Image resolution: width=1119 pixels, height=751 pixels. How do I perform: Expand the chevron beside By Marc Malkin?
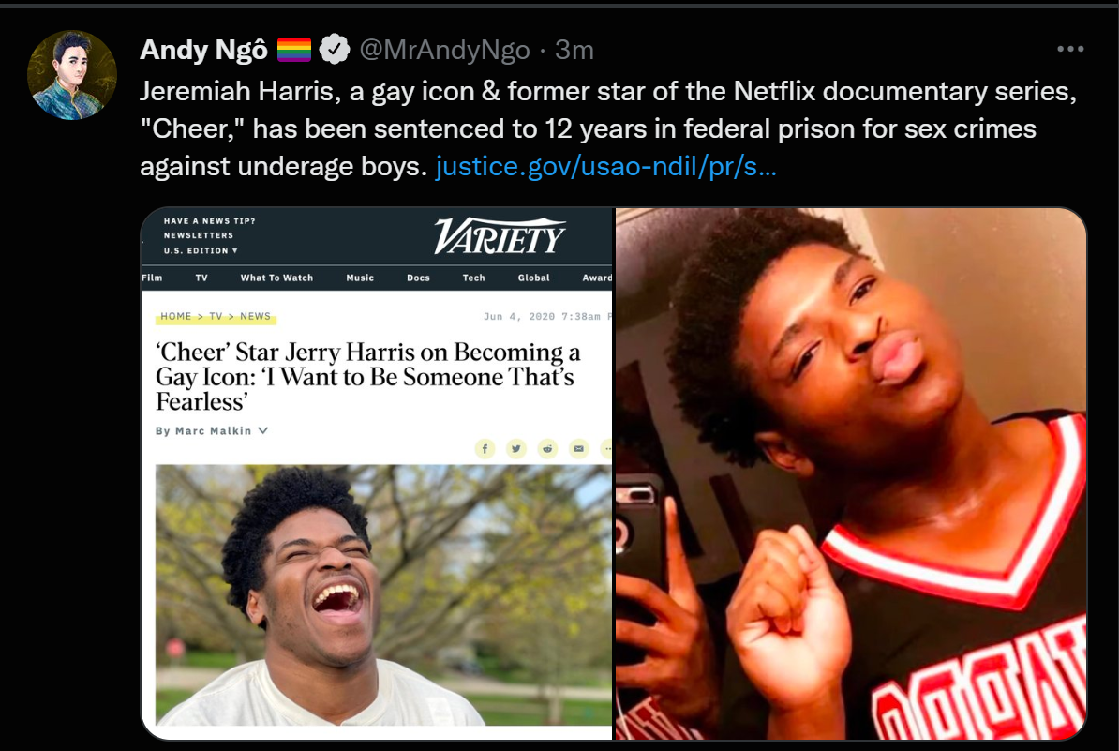click(x=263, y=430)
